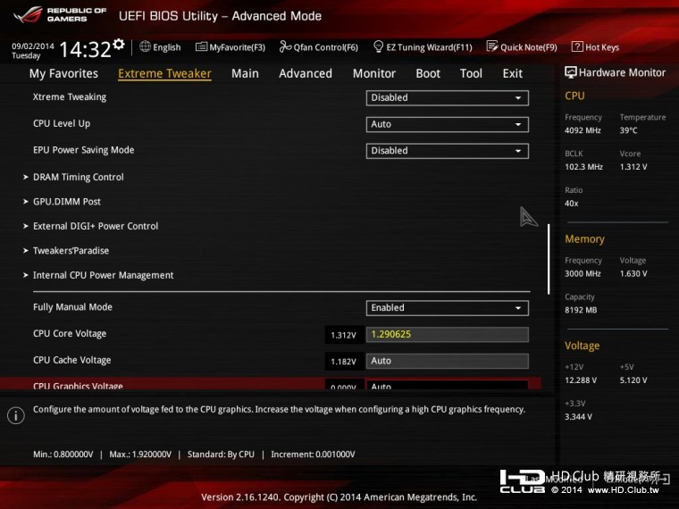Click the date 09/02/2014

tap(33, 46)
